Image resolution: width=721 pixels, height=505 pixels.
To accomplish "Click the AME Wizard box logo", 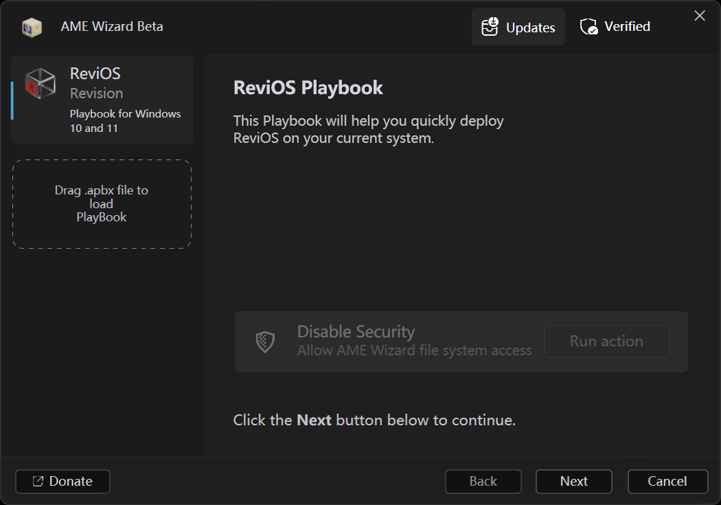I will pyautogui.click(x=32, y=27).
